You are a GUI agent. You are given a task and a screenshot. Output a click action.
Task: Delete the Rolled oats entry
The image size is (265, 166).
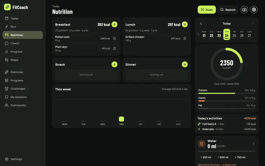pos(114,39)
